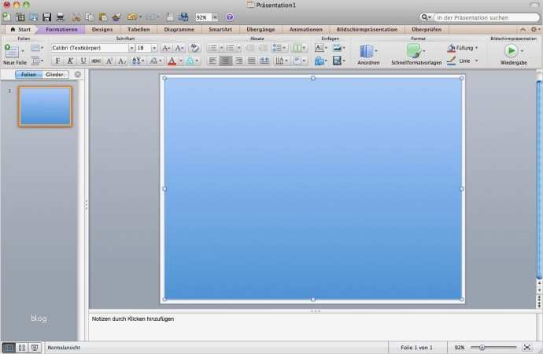Screen dimensions: 543x354
Task: Open the Designs ribbon tab
Action: 102,29
